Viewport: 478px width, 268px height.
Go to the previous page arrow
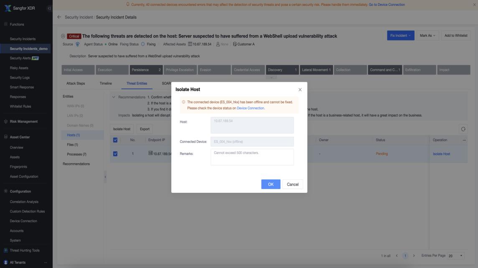click(x=397, y=255)
